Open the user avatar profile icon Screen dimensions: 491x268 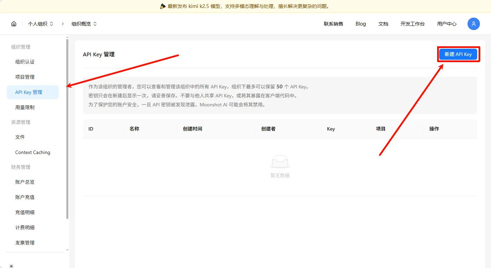pos(473,24)
